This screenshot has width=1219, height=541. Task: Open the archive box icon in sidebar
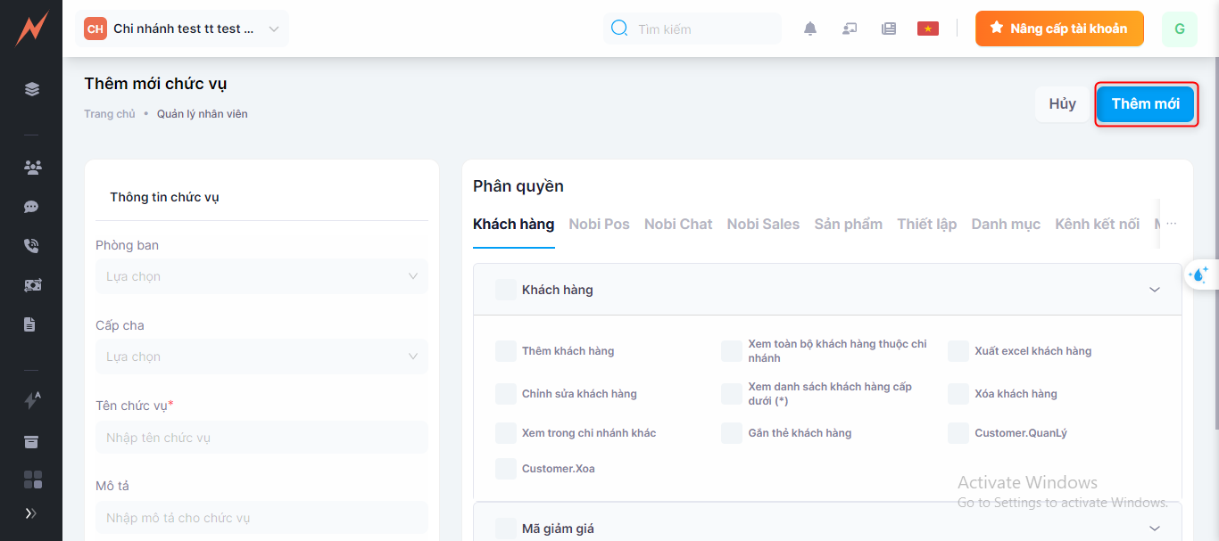[32, 442]
